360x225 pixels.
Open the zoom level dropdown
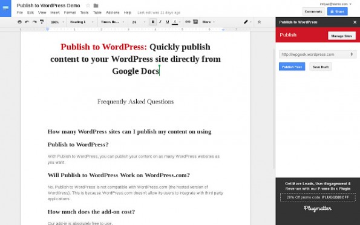pyautogui.click(x=57, y=22)
